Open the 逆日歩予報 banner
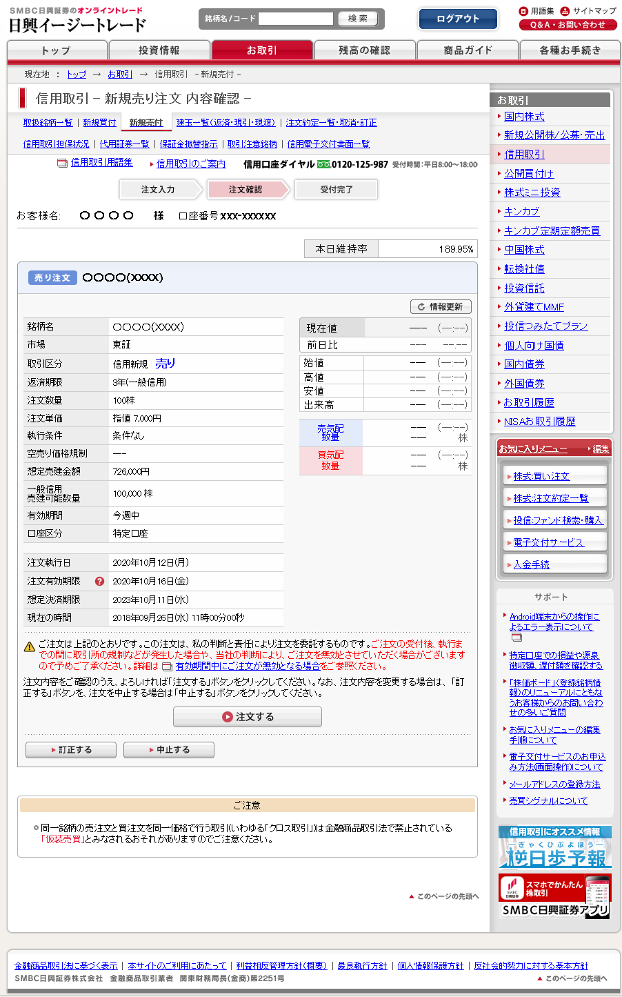This screenshot has height=997, width=622. tap(554, 847)
